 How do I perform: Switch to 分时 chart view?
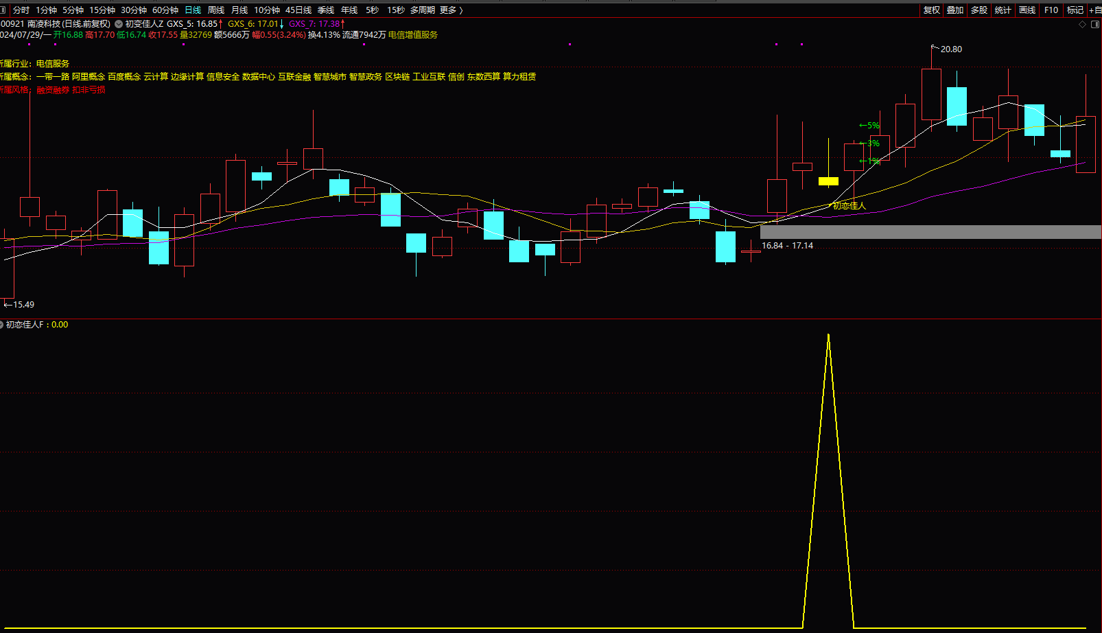[x=21, y=10]
